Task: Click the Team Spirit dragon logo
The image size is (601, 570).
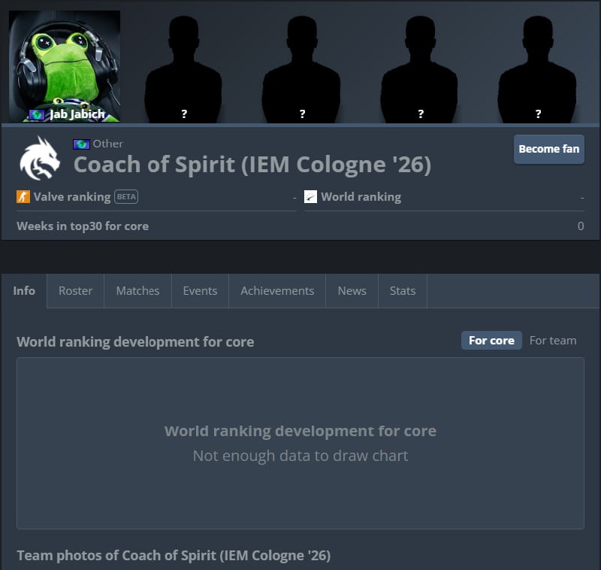Action: coord(40,158)
